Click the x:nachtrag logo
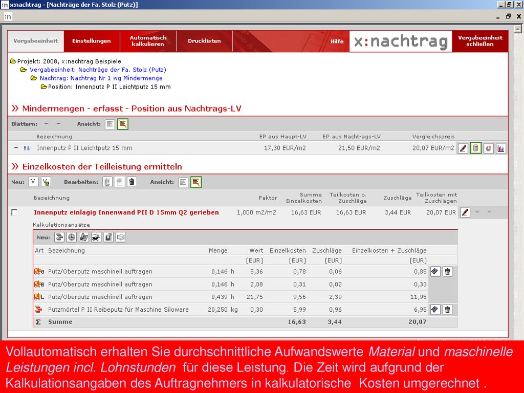The image size is (524, 393). point(401,41)
